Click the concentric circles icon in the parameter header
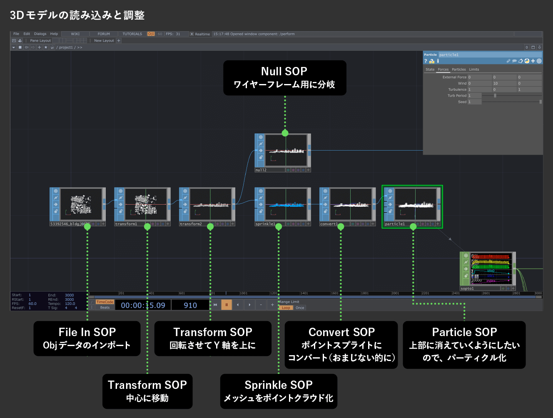This screenshot has height=418, width=553. pyautogui.click(x=539, y=61)
